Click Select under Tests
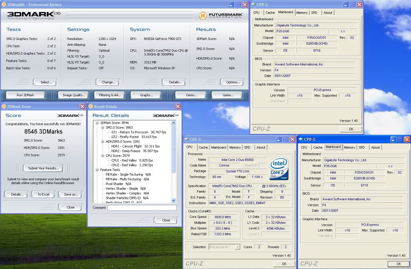 pos(45,82)
